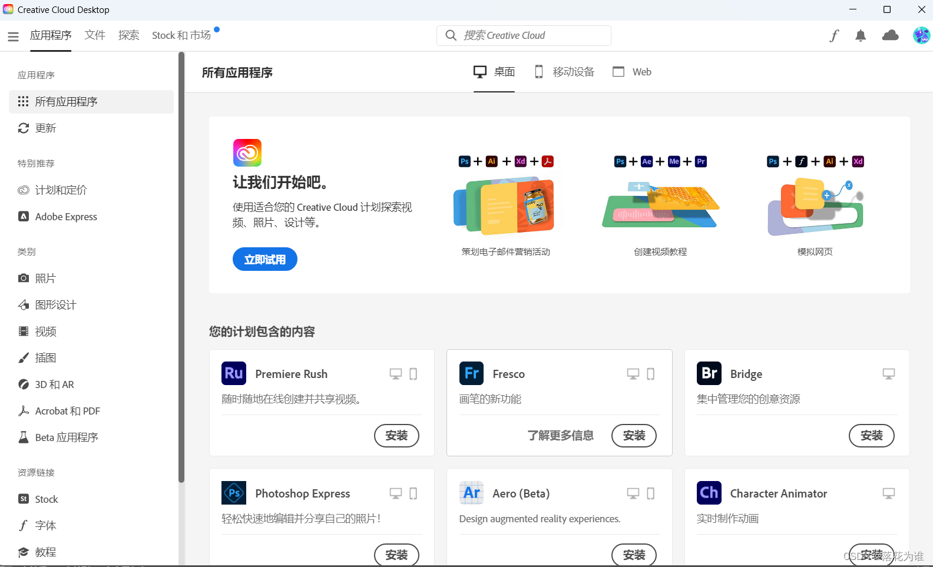Select the 3D 和 AR category
This screenshot has width=933, height=567.
(91, 384)
